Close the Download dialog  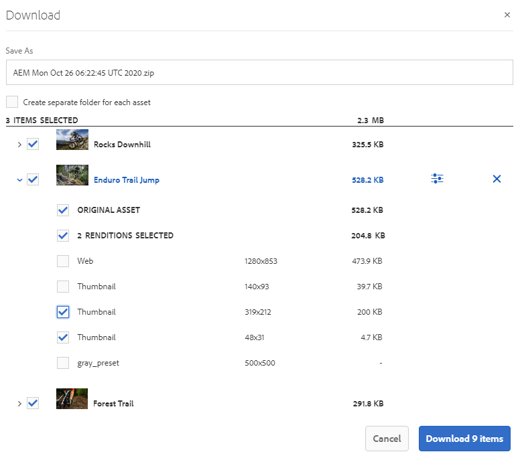507,15
